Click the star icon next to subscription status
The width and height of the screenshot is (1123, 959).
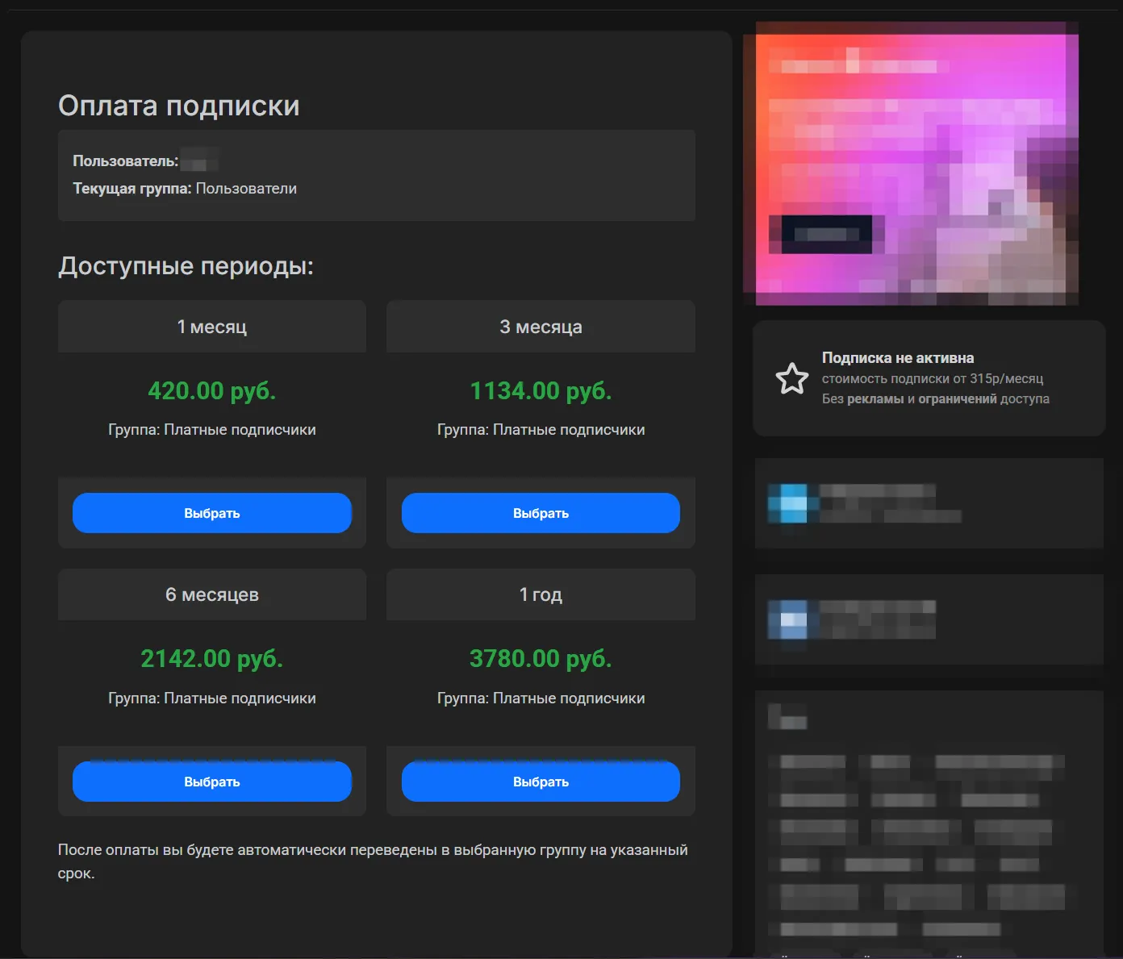793,377
